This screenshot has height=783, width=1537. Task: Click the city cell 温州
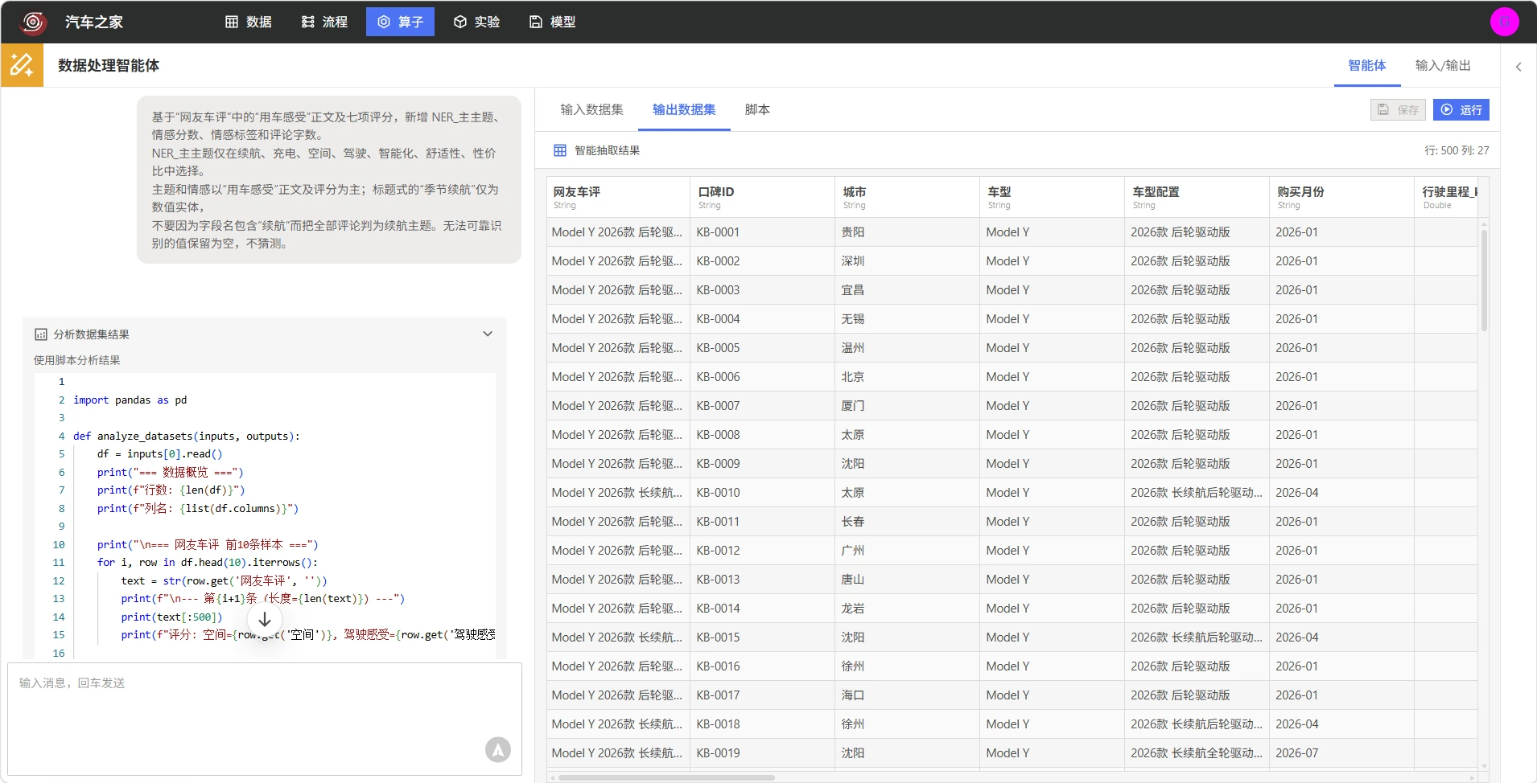point(907,348)
